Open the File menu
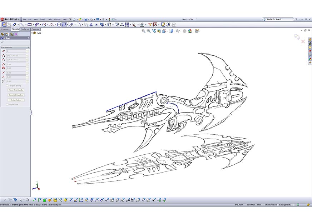Image resolution: width=312 pixels, height=224 pixels. (x=24, y=20)
